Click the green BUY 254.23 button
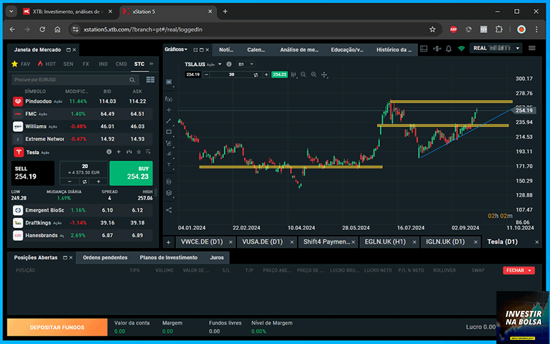This screenshot has height=344, width=550. point(131,173)
